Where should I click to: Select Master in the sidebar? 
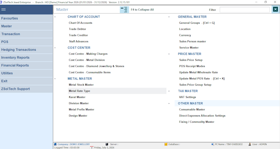(x=26, y=26)
